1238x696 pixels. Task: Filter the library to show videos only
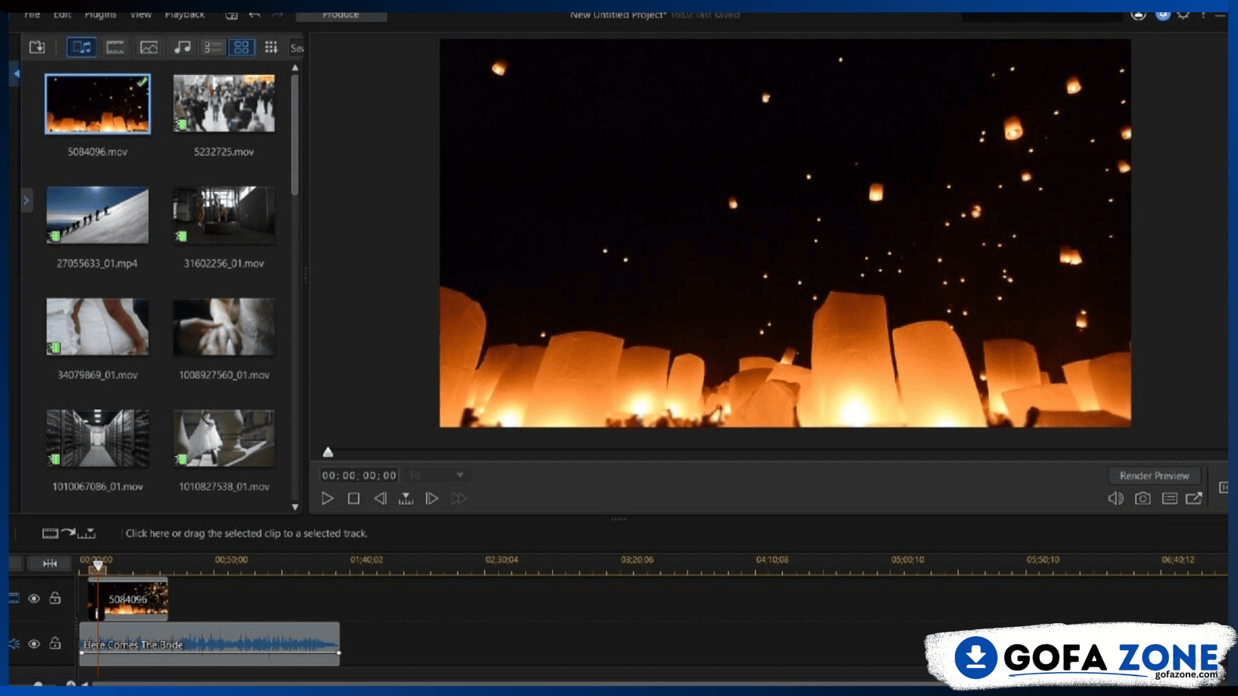115,47
